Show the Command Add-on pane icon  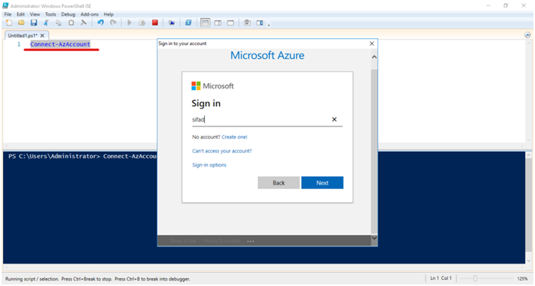(x=259, y=22)
